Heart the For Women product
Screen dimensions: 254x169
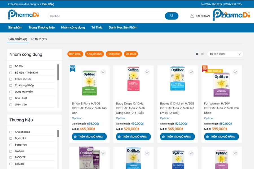click(x=235, y=72)
